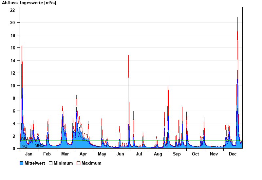Click the NQ label near axis

(25, 146)
